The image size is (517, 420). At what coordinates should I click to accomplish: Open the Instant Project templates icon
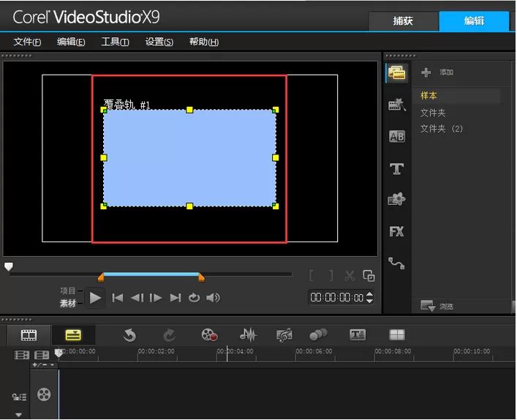click(396, 104)
